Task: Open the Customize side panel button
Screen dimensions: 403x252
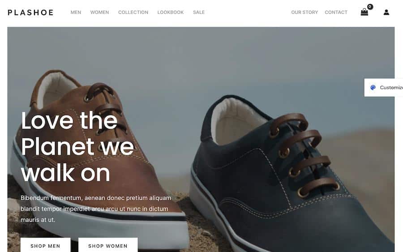Action: 383,88
